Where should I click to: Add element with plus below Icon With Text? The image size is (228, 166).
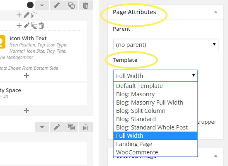tap(27, 76)
